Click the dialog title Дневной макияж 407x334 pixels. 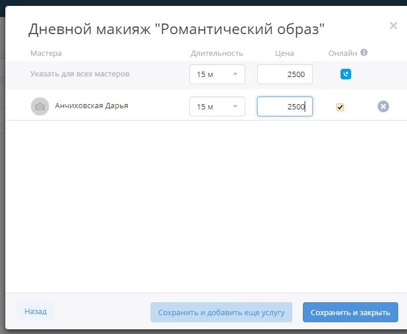176,29
